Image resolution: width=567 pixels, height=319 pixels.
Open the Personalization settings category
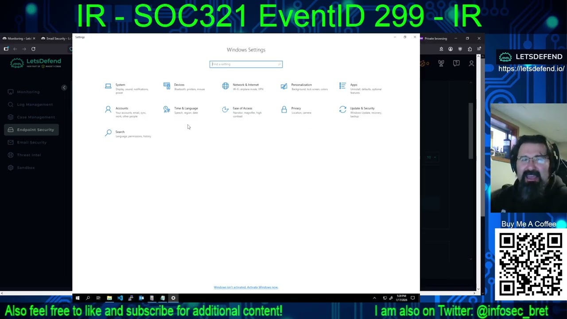pos(305,87)
